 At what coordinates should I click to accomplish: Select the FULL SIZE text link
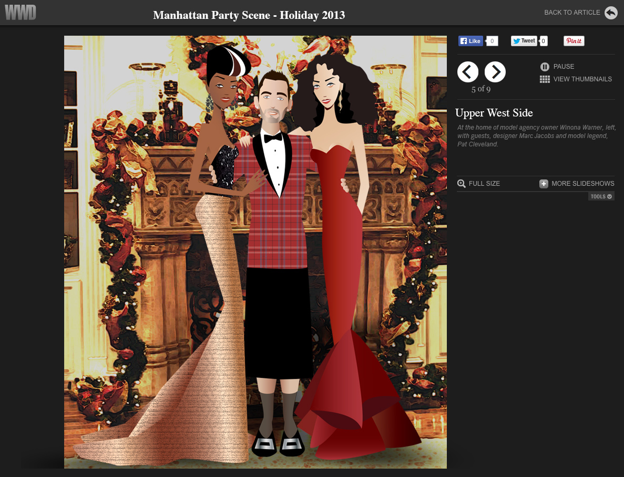[484, 184]
